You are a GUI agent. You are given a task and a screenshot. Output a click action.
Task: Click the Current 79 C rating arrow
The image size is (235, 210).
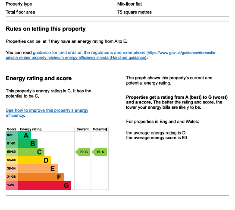(x=83, y=152)
